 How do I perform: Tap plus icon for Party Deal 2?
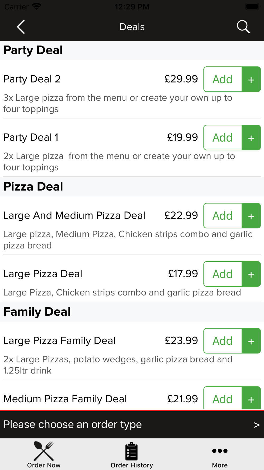pyautogui.click(x=251, y=79)
